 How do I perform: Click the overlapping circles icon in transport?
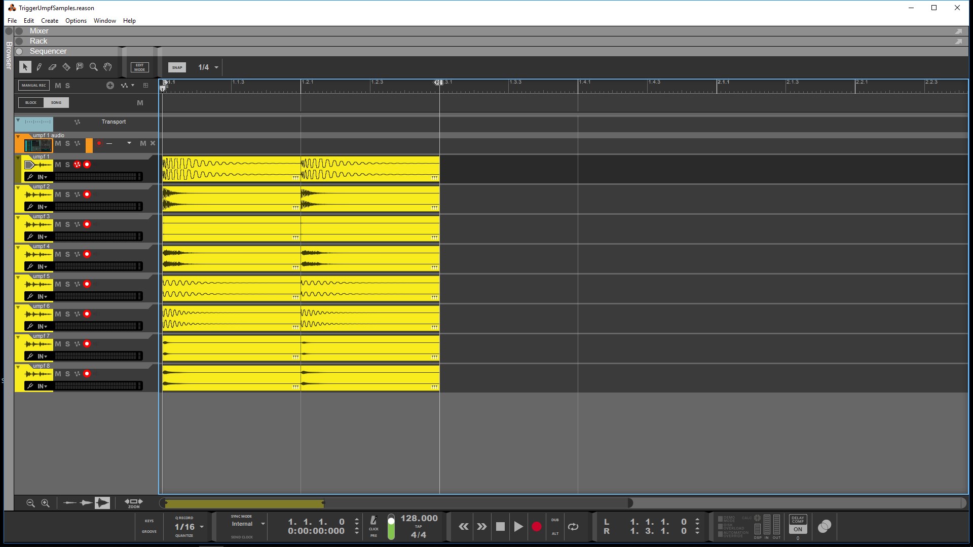[825, 526]
